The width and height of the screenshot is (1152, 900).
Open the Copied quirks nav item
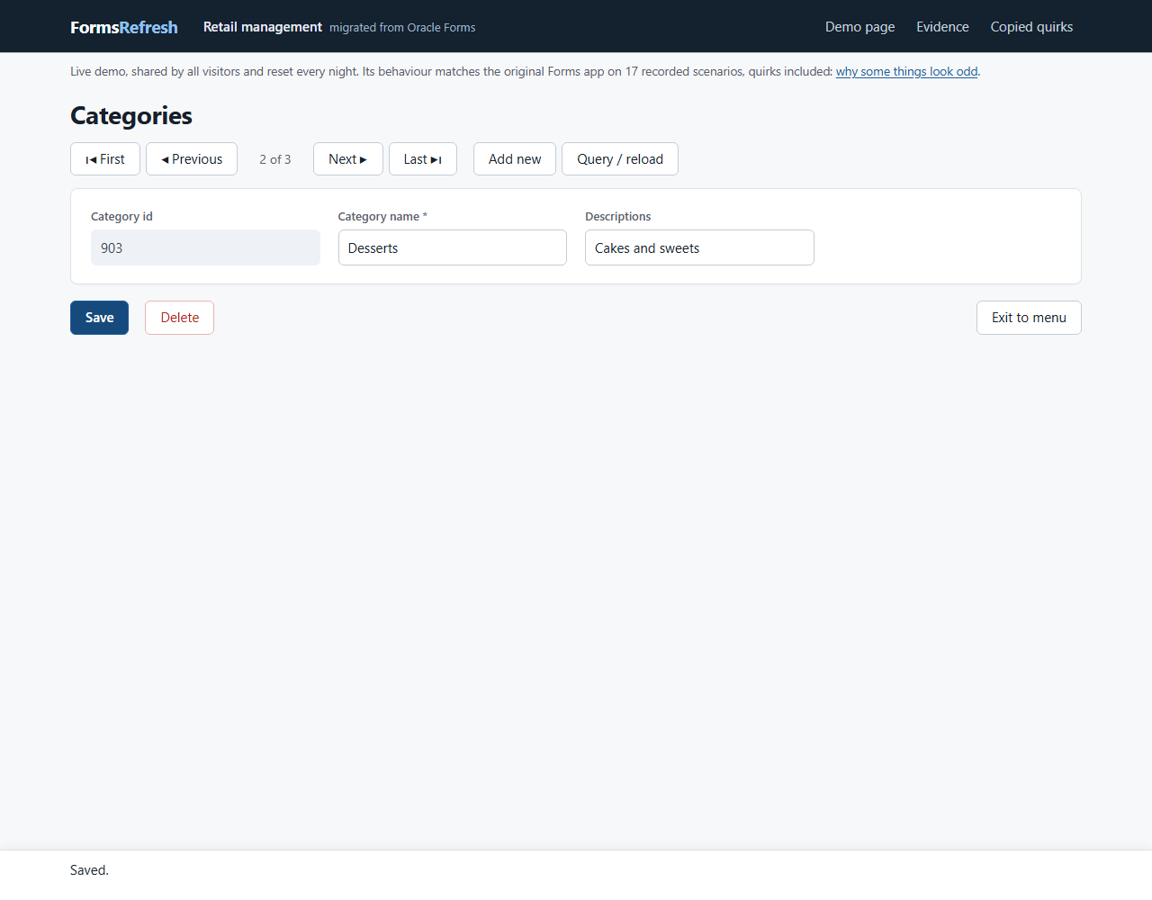point(1031,27)
